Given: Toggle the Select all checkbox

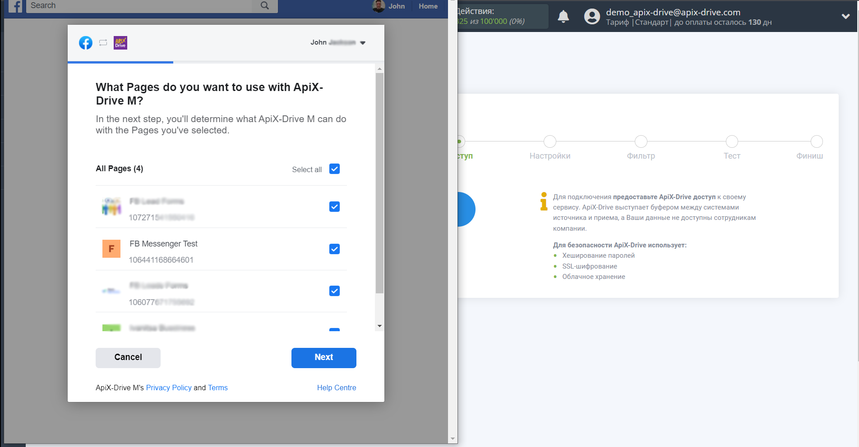Looking at the screenshot, I should pos(334,169).
